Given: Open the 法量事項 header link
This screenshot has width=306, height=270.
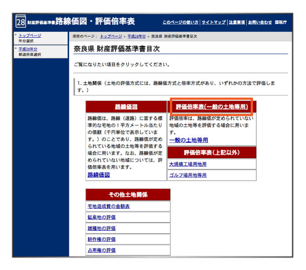Looking at the screenshot, I should pos(237,22).
